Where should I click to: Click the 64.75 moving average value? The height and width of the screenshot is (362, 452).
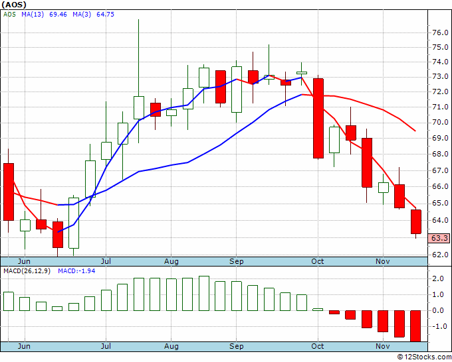click(105, 15)
